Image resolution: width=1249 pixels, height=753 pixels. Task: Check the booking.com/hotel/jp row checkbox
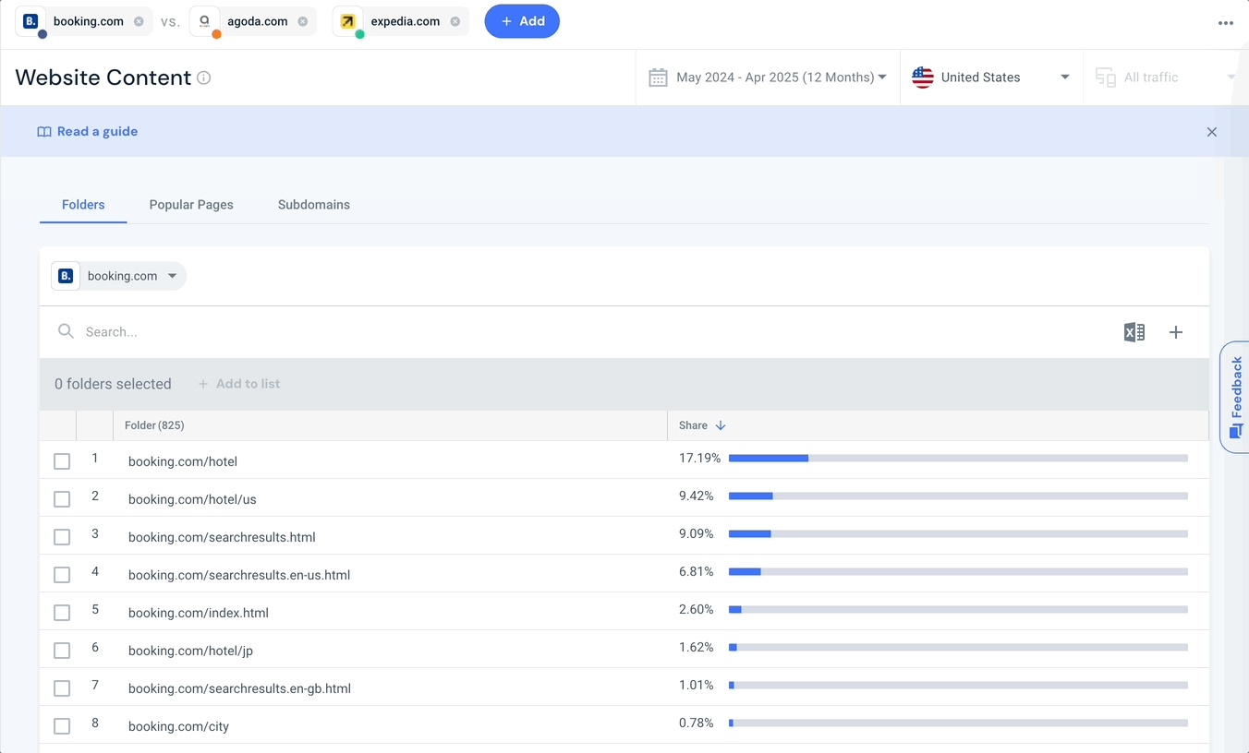coord(62,651)
